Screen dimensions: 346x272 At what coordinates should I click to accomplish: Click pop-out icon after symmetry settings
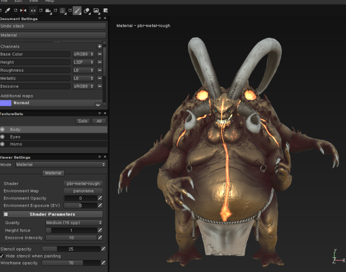pyautogui.click(x=41, y=10)
